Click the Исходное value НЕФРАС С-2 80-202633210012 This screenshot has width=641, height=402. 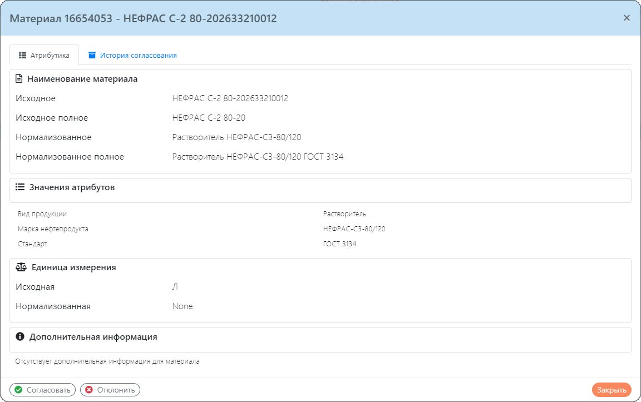click(x=230, y=98)
